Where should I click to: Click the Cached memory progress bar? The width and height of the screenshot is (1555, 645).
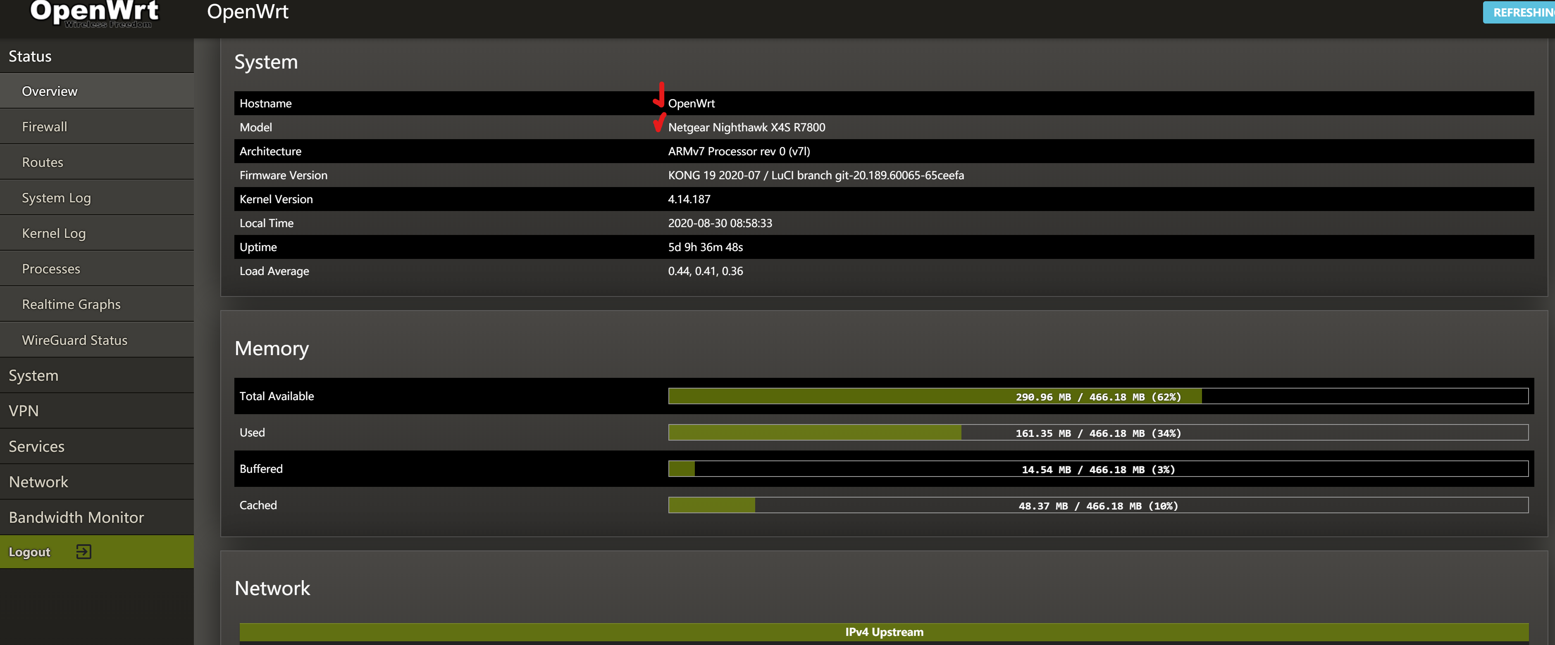(1098, 506)
